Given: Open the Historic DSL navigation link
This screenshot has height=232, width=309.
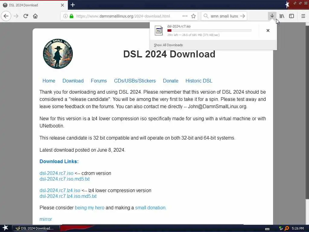Looking at the screenshot, I should point(199,81).
